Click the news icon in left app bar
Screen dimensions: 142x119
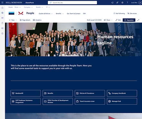click(2, 18)
